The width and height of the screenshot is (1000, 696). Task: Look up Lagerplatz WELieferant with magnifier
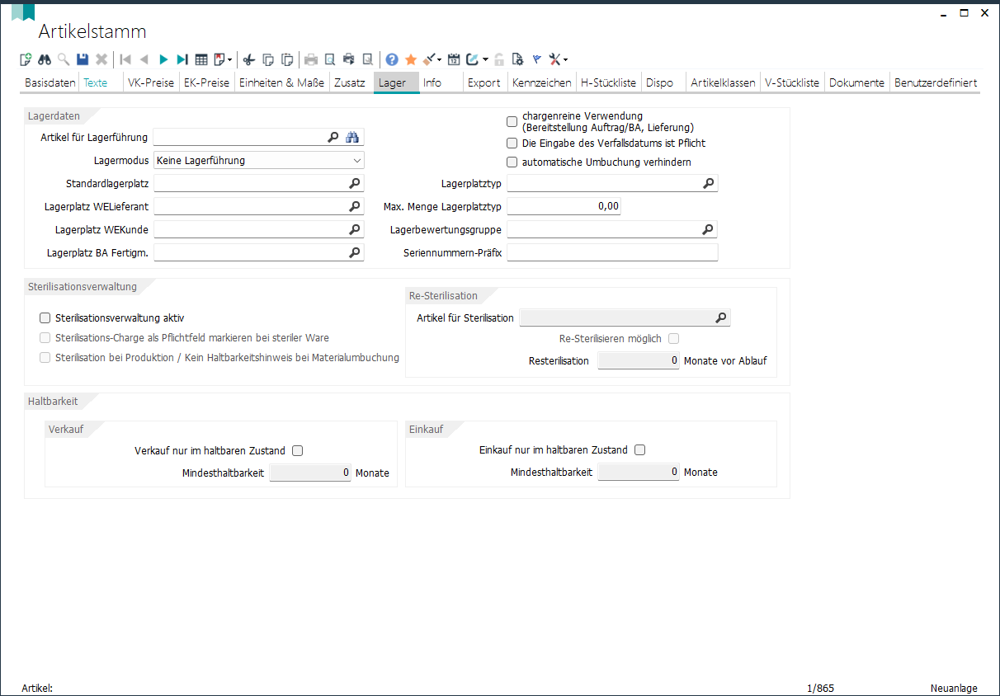354,207
